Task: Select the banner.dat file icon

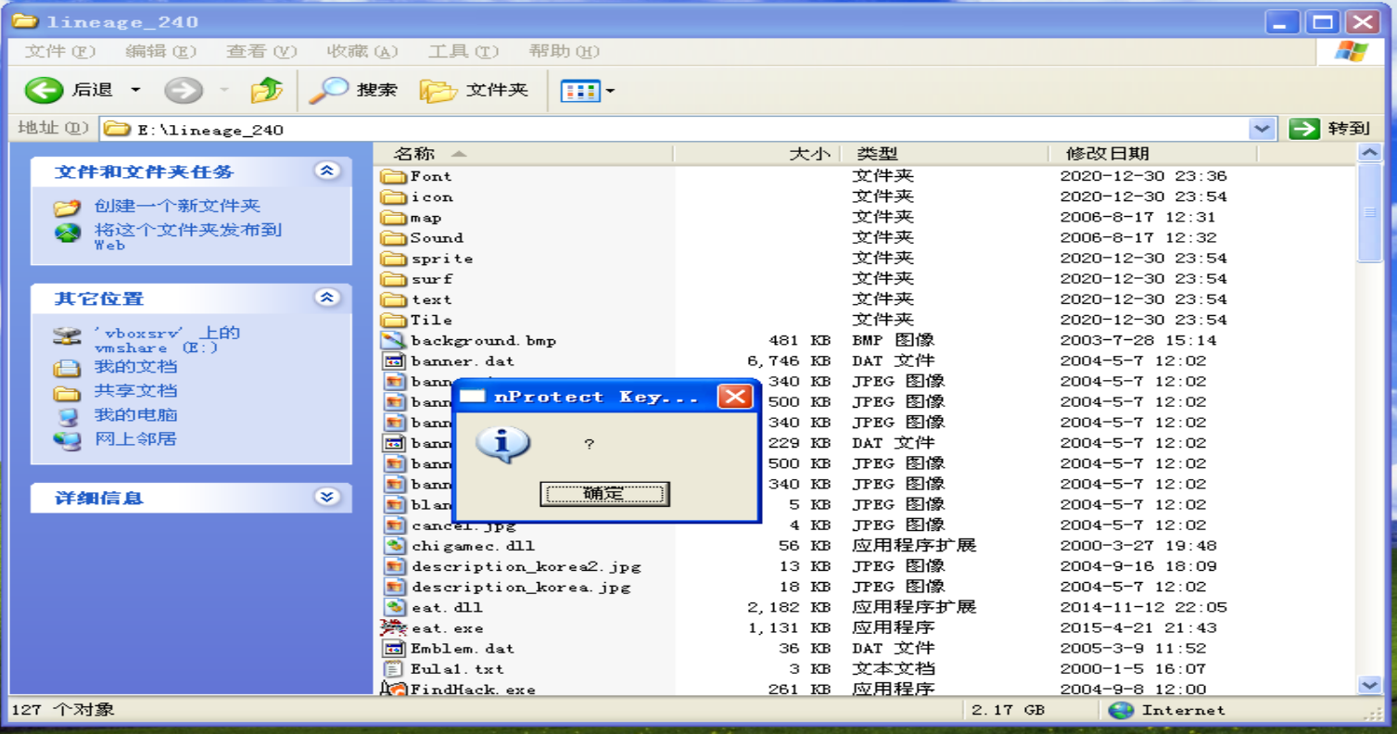Action: [x=394, y=361]
